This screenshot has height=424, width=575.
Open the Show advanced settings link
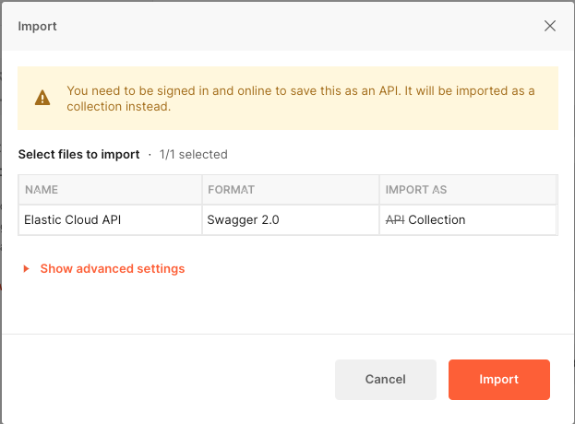(x=112, y=269)
